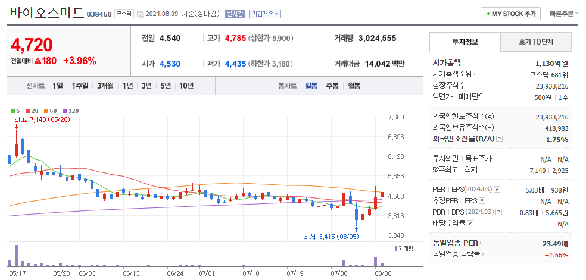This screenshot has height=280, width=586.
Task: Select 일봉 candlestick chart
Action: tap(311, 86)
